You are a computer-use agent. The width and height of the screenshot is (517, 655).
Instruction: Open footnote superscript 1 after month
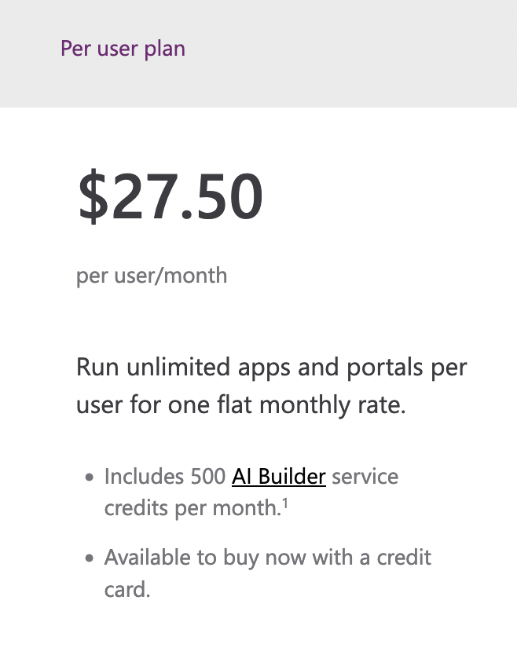285,503
